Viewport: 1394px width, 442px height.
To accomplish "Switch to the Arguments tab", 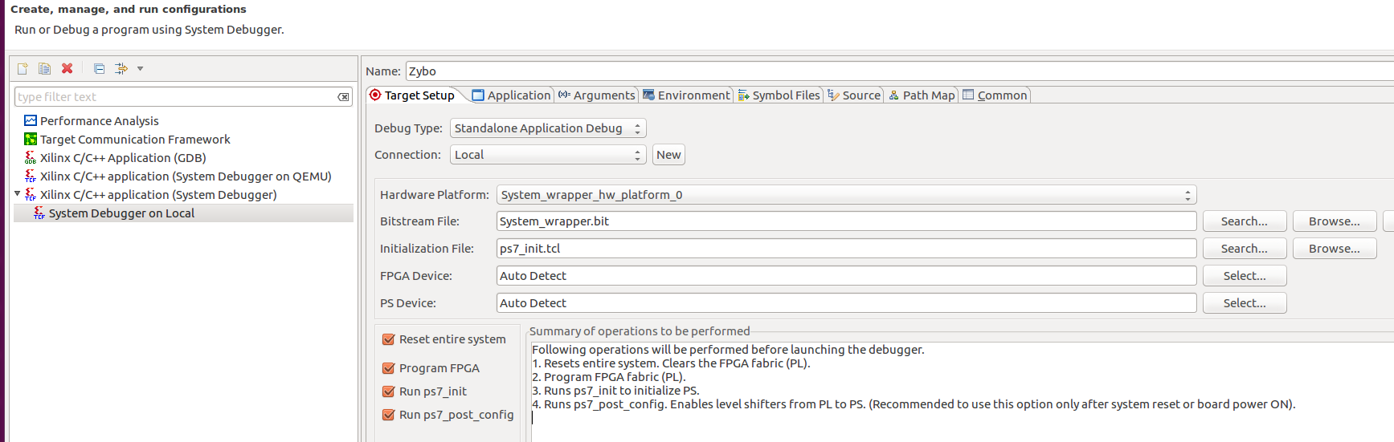I will [x=597, y=95].
